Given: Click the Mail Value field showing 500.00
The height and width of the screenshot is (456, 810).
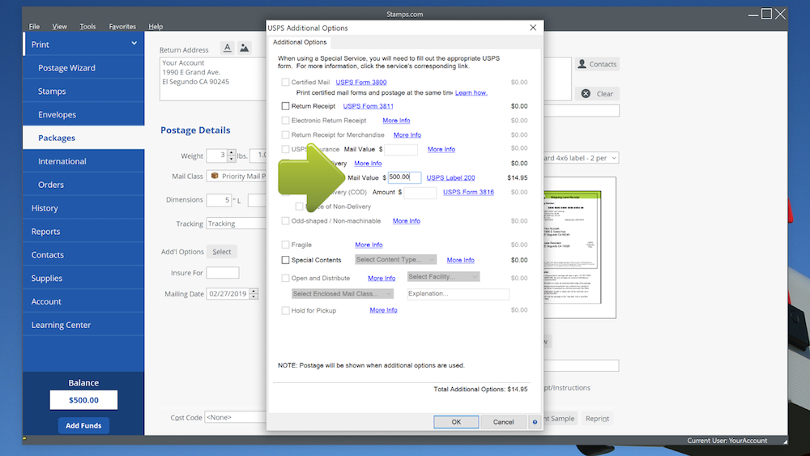Looking at the screenshot, I should coord(404,177).
